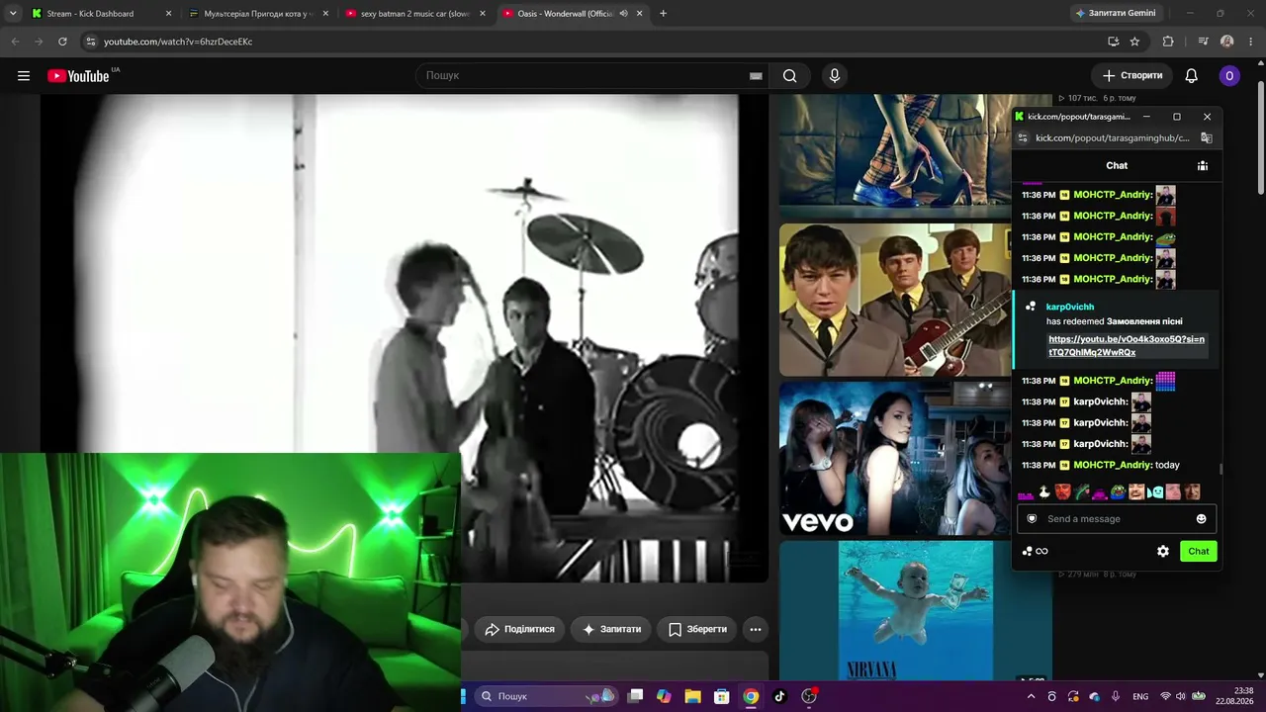Install or cast via address bar screen icon
This screenshot has height=712, width=1266.
[x=1113, y=42]
